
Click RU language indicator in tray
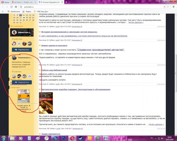152,138
